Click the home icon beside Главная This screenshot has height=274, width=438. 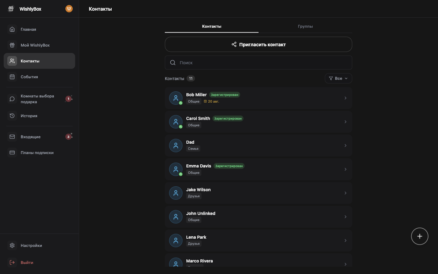point(12,29)
